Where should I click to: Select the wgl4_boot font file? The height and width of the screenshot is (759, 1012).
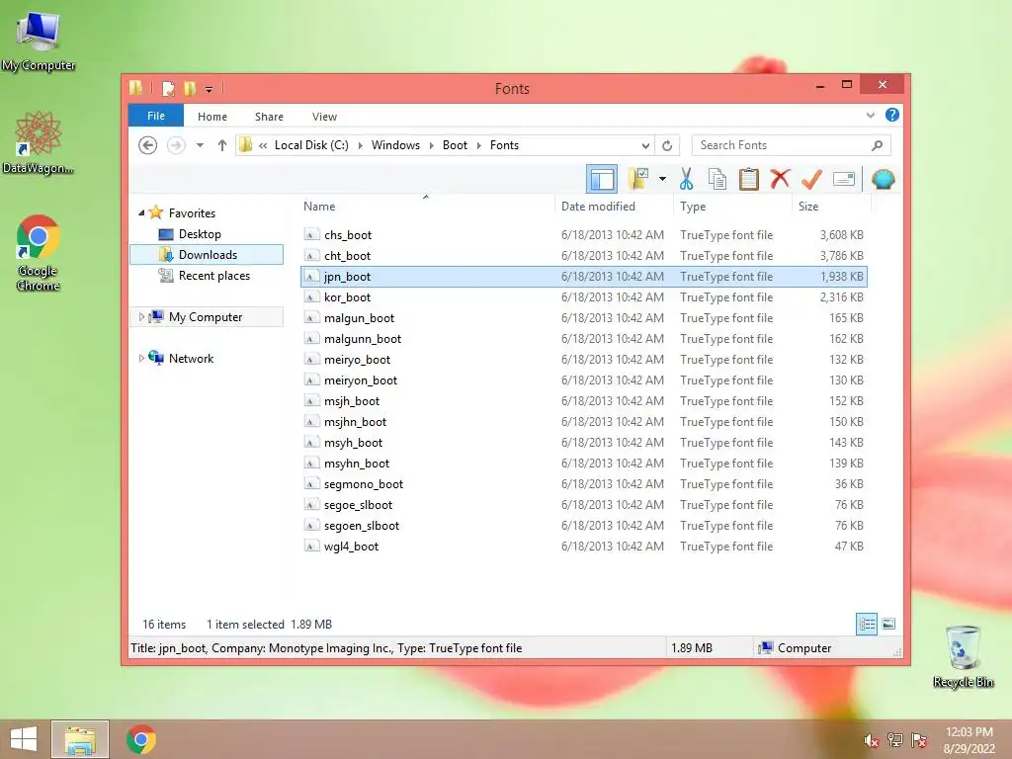(x=583, y=546)
